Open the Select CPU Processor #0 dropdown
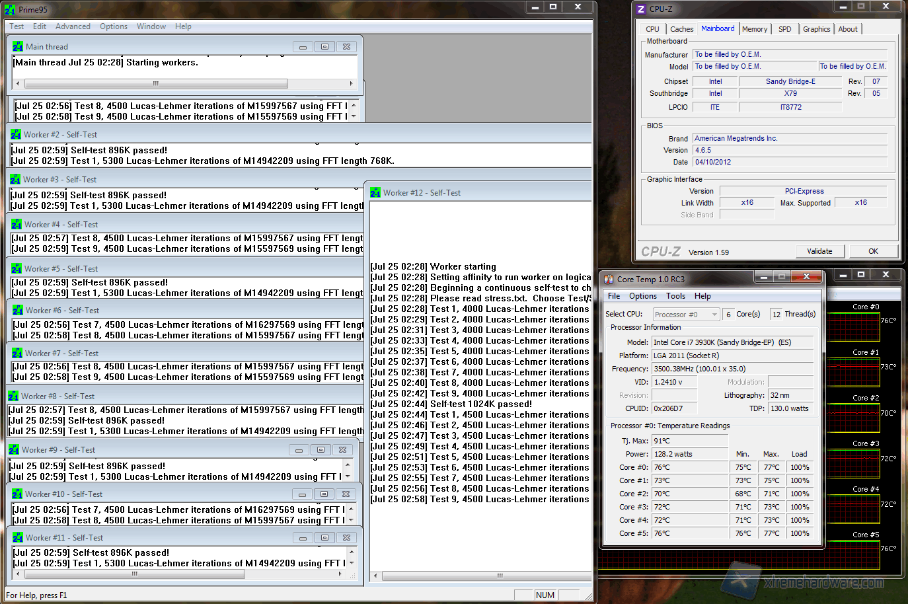This screenshot has width=908, height=604. click(686, 315)
